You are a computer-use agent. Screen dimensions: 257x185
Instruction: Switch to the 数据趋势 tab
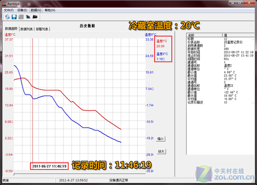[11, 29]
